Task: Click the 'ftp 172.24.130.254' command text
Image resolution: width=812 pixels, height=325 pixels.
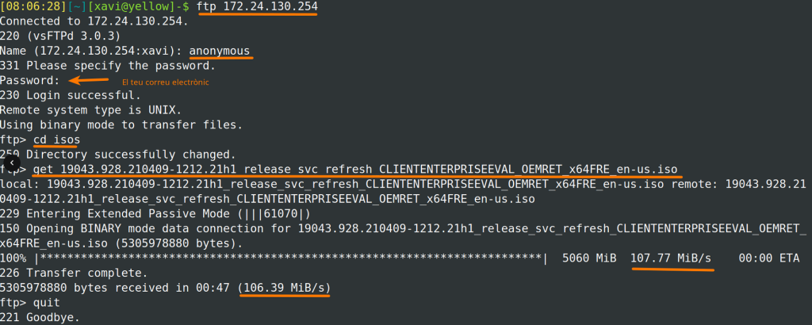Action: 251,7
